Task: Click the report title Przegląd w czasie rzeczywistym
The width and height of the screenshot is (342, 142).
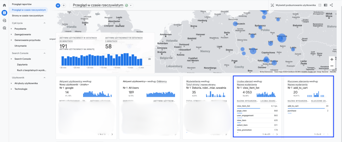Action: click(x=98, y=5)
